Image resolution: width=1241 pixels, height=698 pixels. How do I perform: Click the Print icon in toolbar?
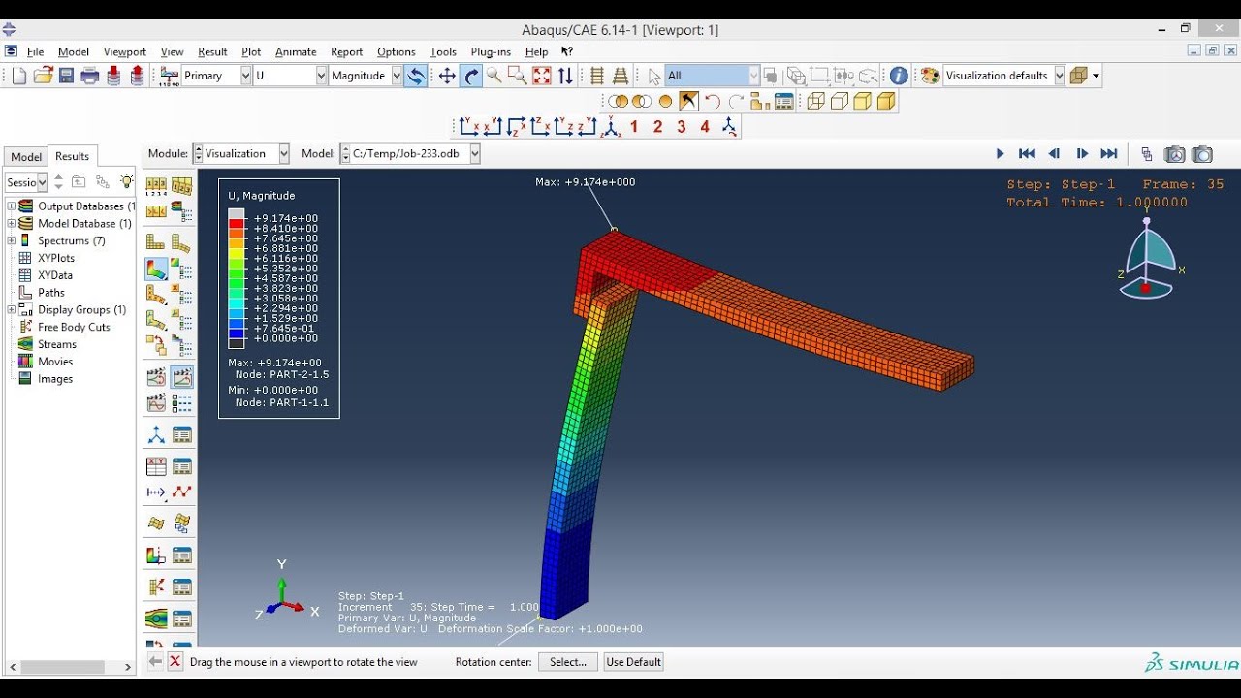pyautogui.click(x=90, y=76)
